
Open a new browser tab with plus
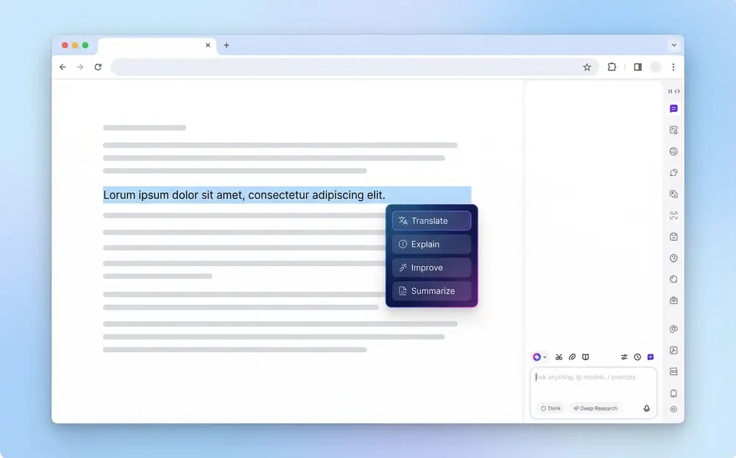click(x=226, y=45)
